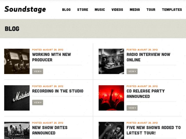The height and width of the screenshot is (139, 186).
Task: Click View under Recording In The Studio
Action: [37, 103]
